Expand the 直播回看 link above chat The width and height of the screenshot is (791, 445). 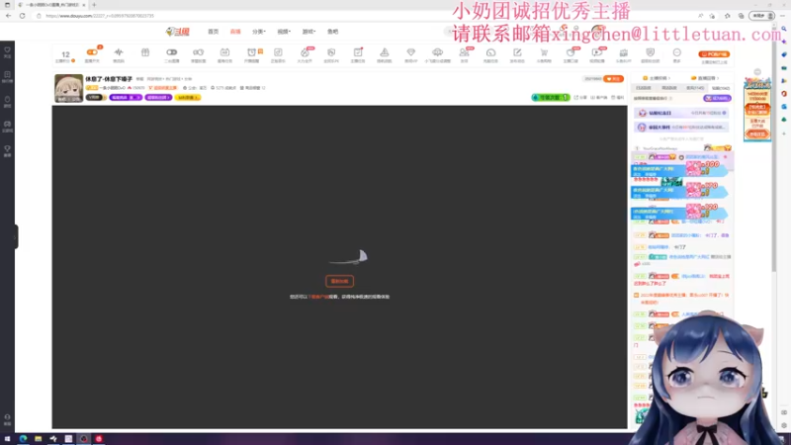point(705,78)
